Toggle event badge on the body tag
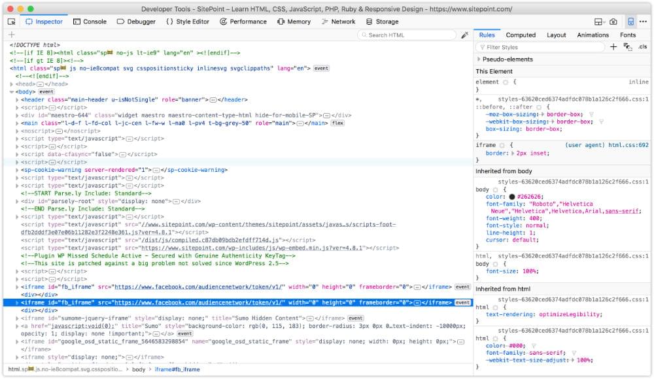This screenshot has width=654, height=379. coord(46,92)
